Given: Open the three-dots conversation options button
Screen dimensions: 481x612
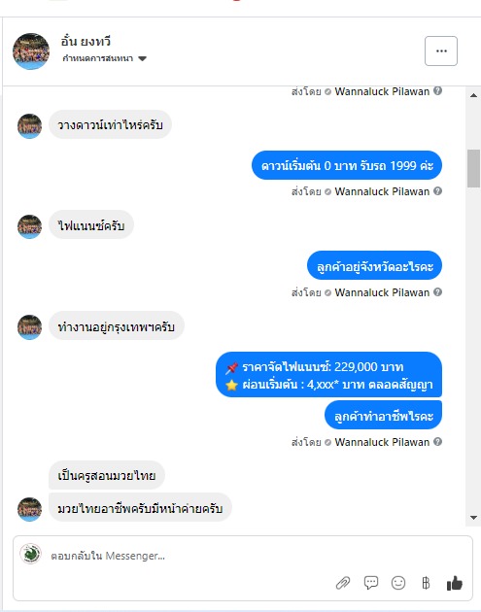Looking at the screenshot, I should click(x=441, y=51).
